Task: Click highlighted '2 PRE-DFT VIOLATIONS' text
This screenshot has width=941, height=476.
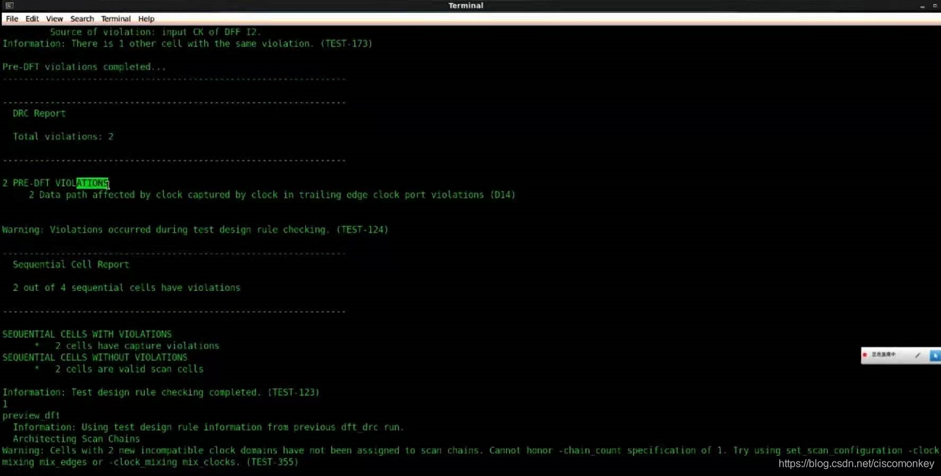Action: point(56,183)
